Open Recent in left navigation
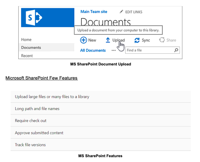Viewport: 200px width, 162px height. click(x=27, y=56)
